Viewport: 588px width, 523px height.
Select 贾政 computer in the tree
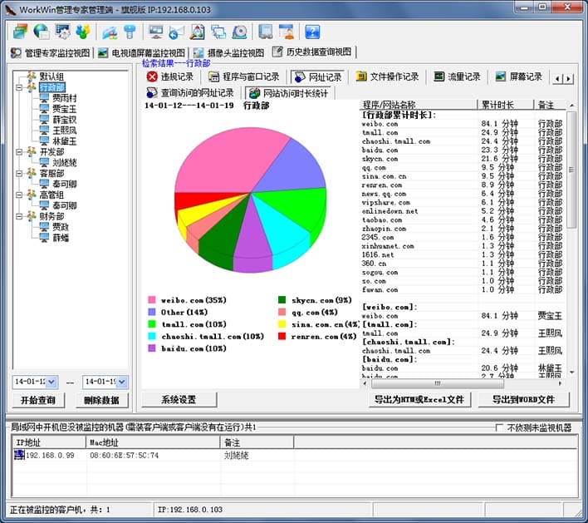[x=61, y=227]
